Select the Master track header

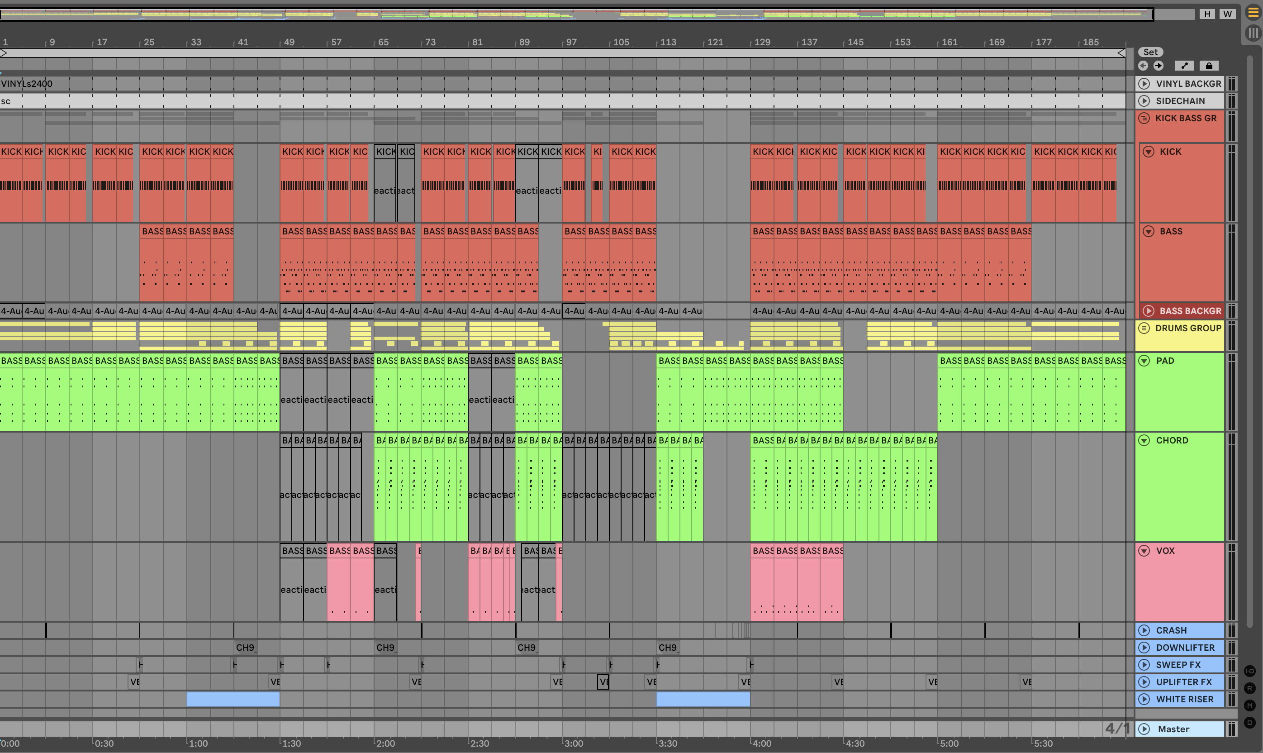(1173, 729)
